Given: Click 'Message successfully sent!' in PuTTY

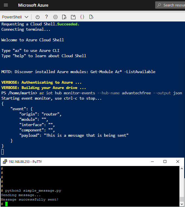Looking at the screenshot, I should pyautogui.click(x=30, y=199).
